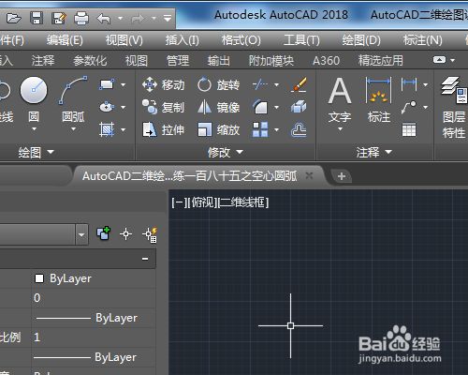Screen dimensions: 468x375
Task: Switch to the 精选应用 ribbon tab
Action: click(x=381, y=60)
